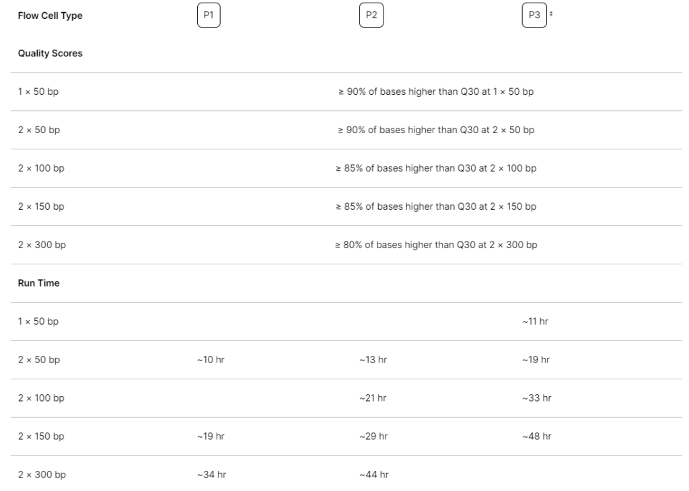Select the "Run Time" section heading
This screenshot has height=491, width=689.
pyautogui.click(x=38, y=283)
